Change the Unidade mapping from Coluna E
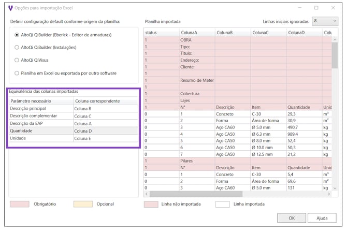 point(106,139)
